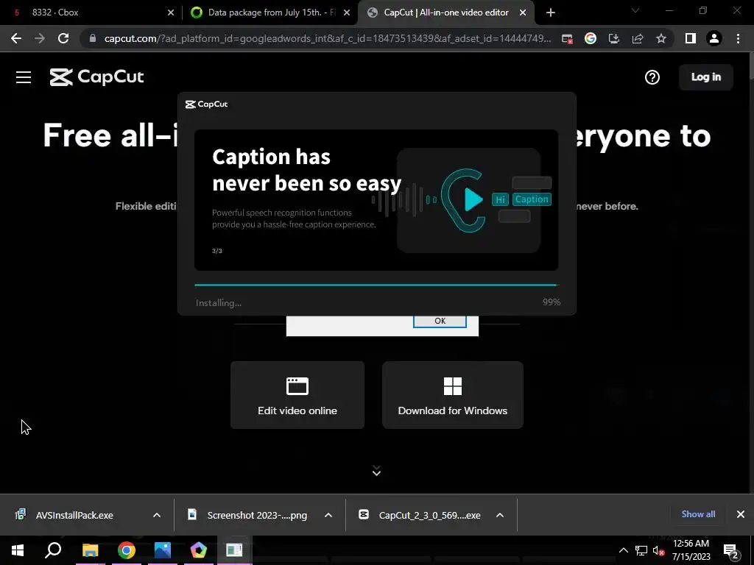The image size is (754, 565).
Task: Click the double chevron scroll-down arrow
Action: 376,471
